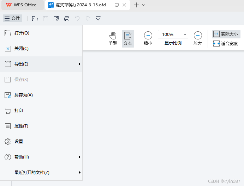Click the undo arrow icon
Viewport: 244px width, 186px height.
(x=77, y=18)
